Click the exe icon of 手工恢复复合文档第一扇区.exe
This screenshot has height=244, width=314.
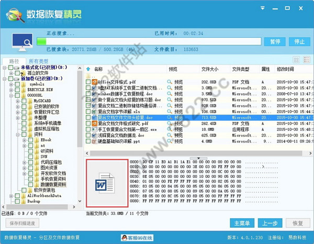94,129
